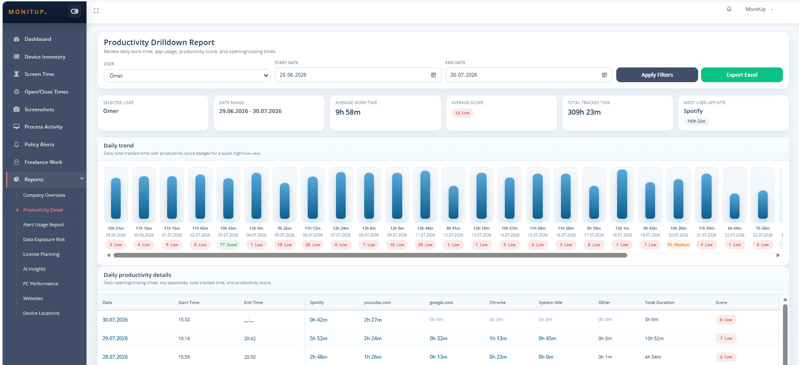Click left arrow of daily trend scrollbar

108,255
